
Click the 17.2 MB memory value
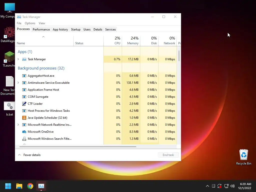click(x=133, y=59)
